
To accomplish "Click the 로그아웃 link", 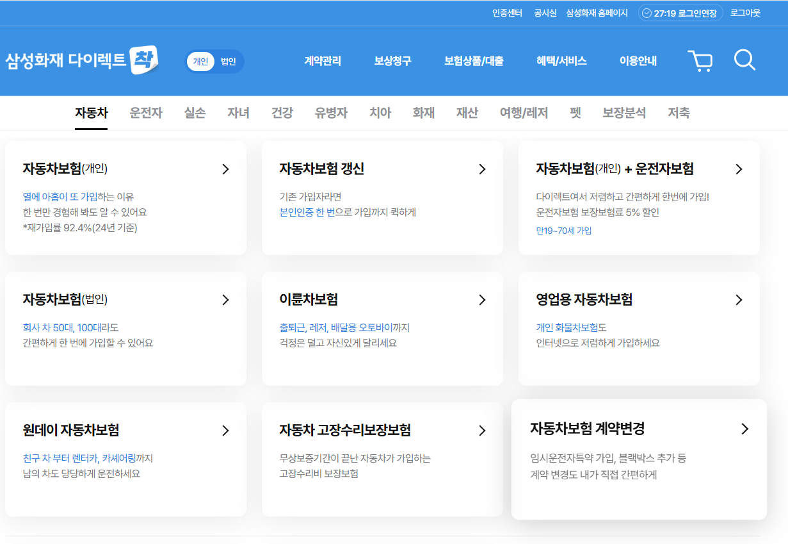I will click(x=745, y=13).
